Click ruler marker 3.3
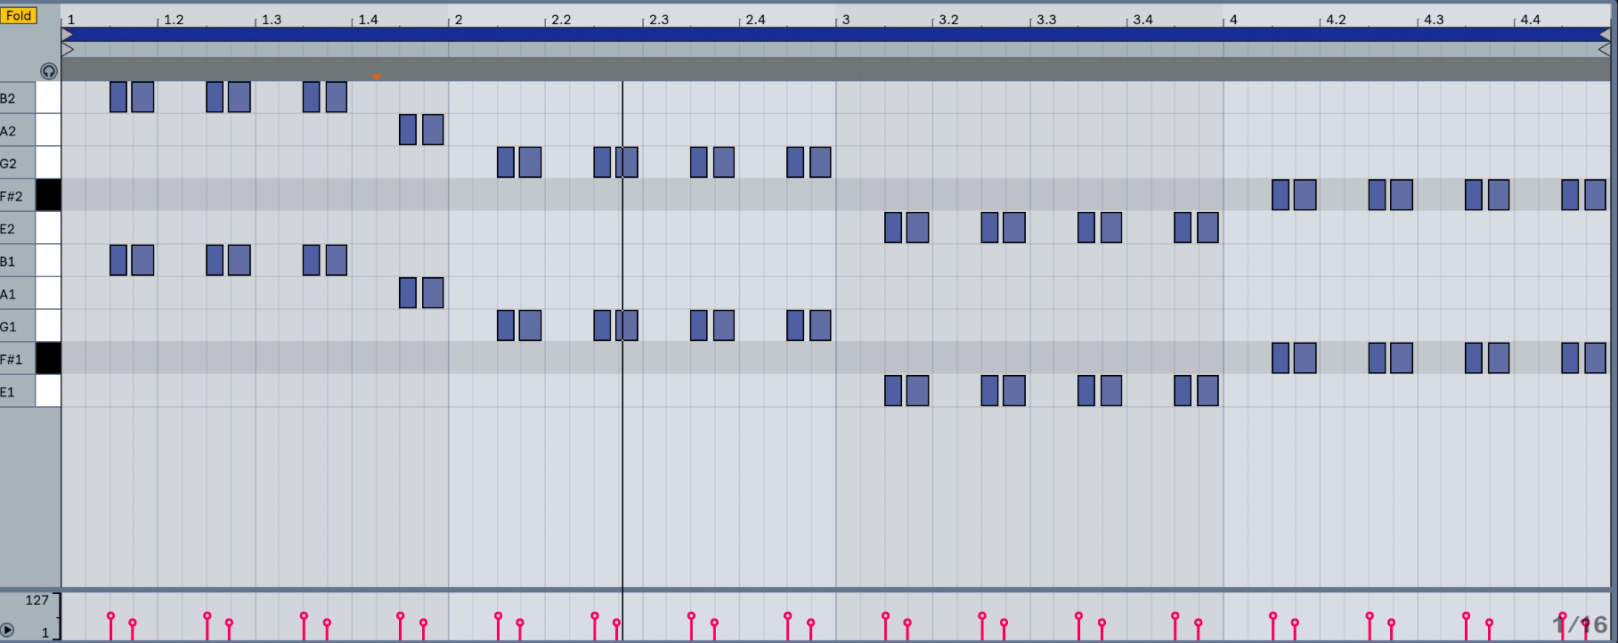This screenshot has width=1618, height=643. [1046, 19]
